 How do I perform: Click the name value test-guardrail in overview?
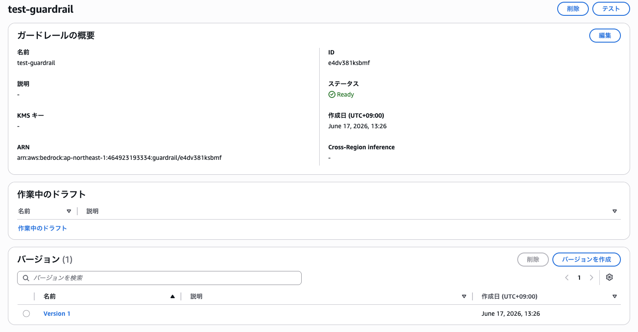36,63
